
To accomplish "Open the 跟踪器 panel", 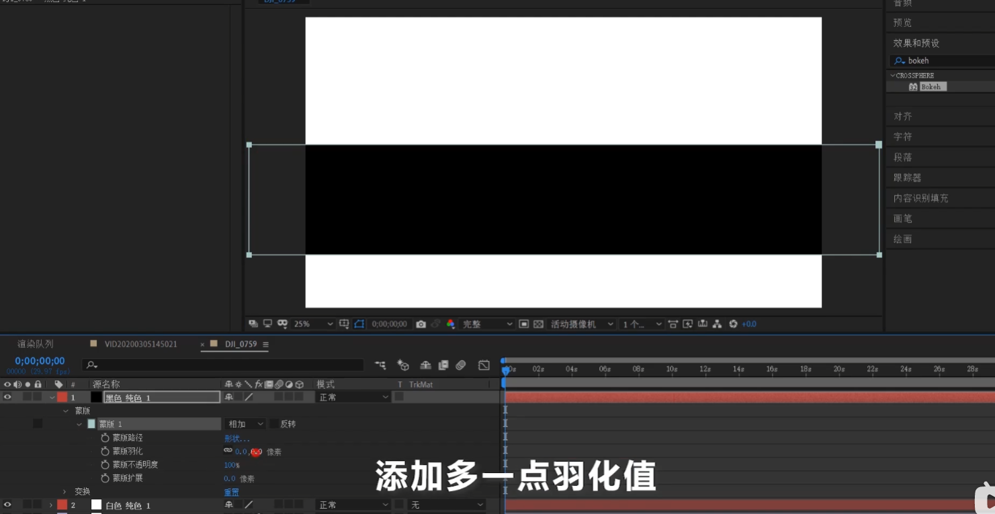I will click(907, 177).
